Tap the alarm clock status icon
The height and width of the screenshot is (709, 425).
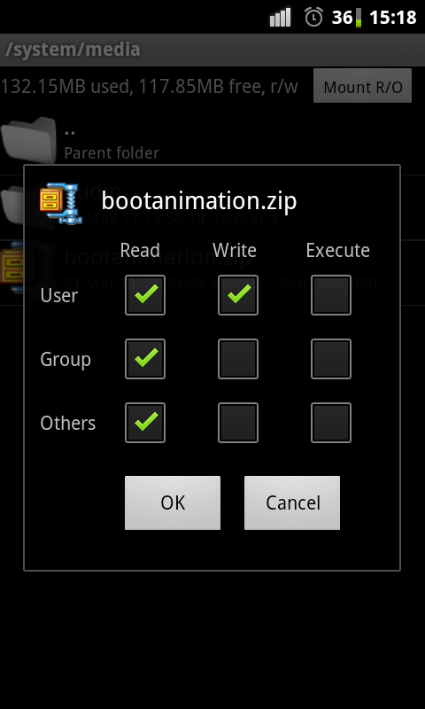(x=314, y=17)
